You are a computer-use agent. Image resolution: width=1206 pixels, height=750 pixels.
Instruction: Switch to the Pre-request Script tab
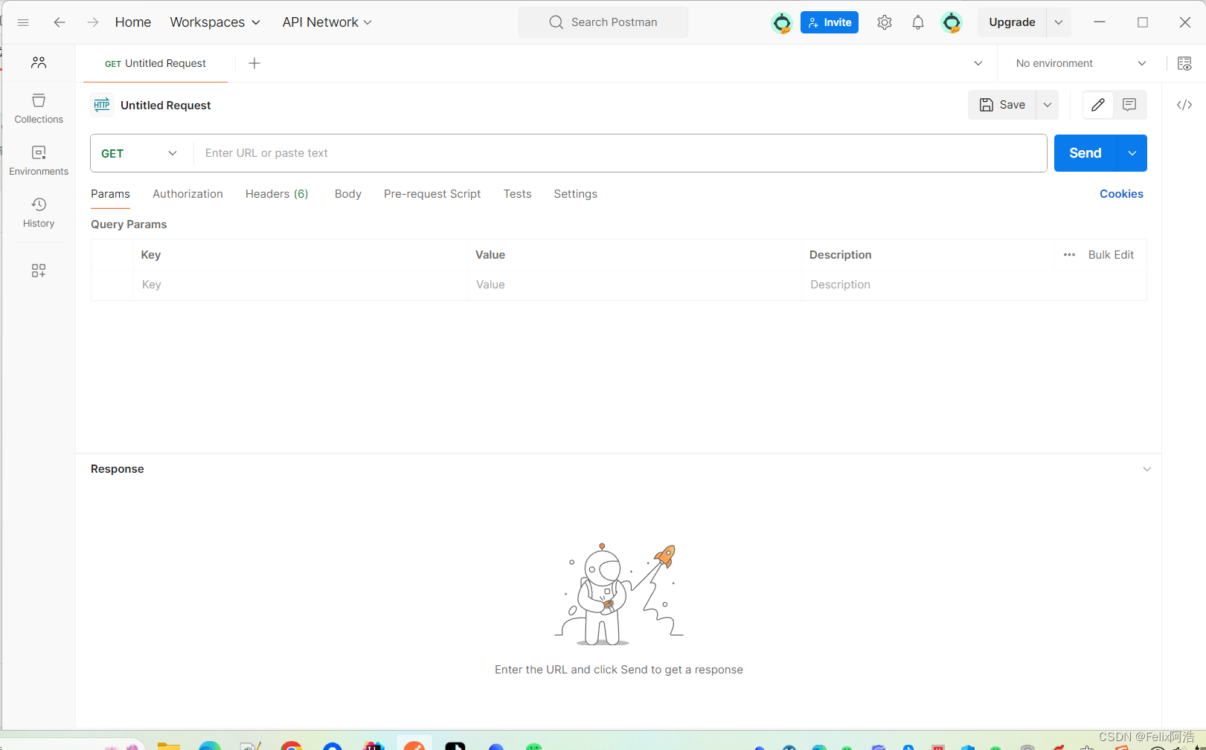point(432,194)
